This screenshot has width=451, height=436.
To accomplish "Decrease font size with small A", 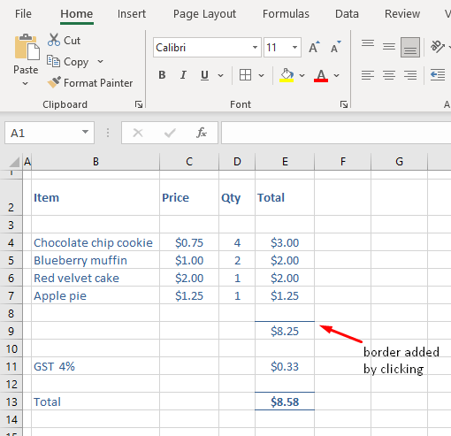I will pos(336,47).
